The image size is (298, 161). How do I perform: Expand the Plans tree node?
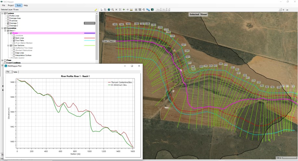[x=2, y=60]
